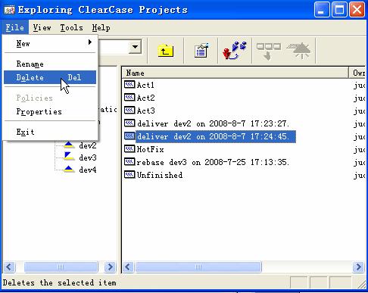Maximize the Exploring ClearCase Projects window

pos(339,10)
